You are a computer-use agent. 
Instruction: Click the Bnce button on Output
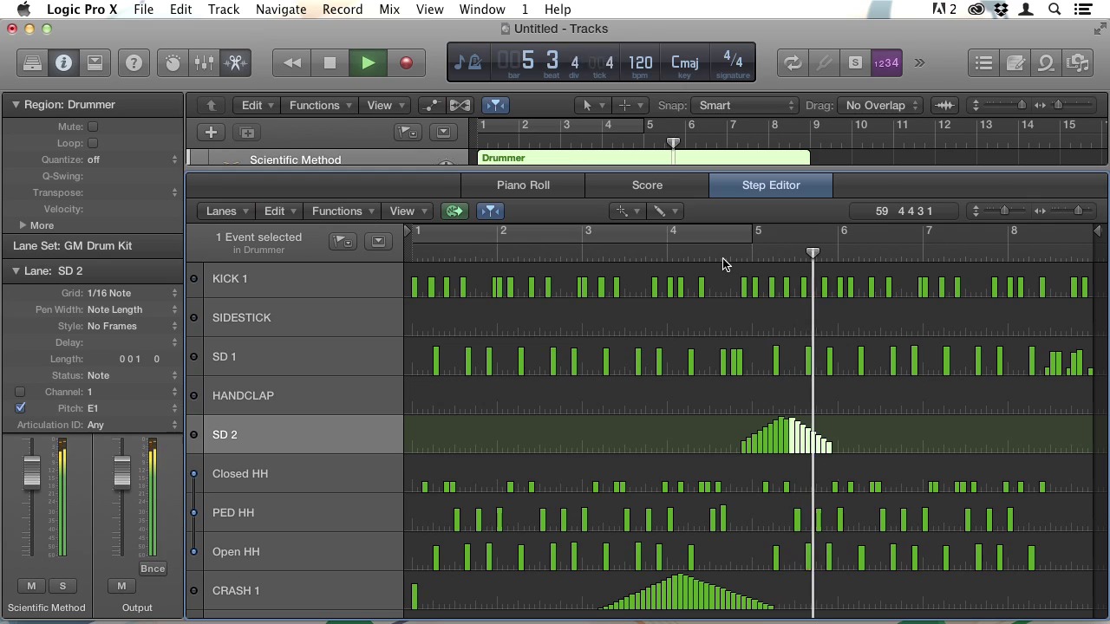153,569
